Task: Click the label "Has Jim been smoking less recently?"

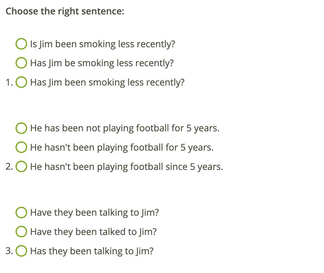Action: (107, 82)
